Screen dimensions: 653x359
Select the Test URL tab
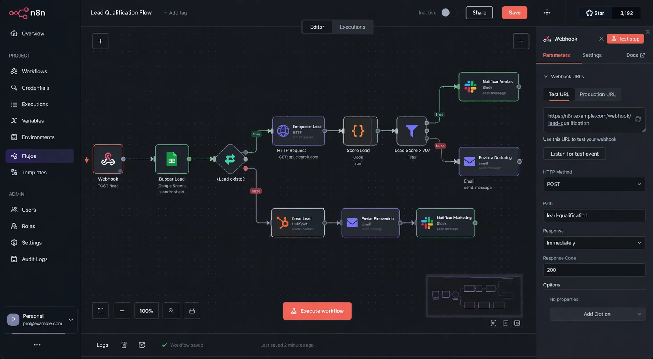pos(559,94)
